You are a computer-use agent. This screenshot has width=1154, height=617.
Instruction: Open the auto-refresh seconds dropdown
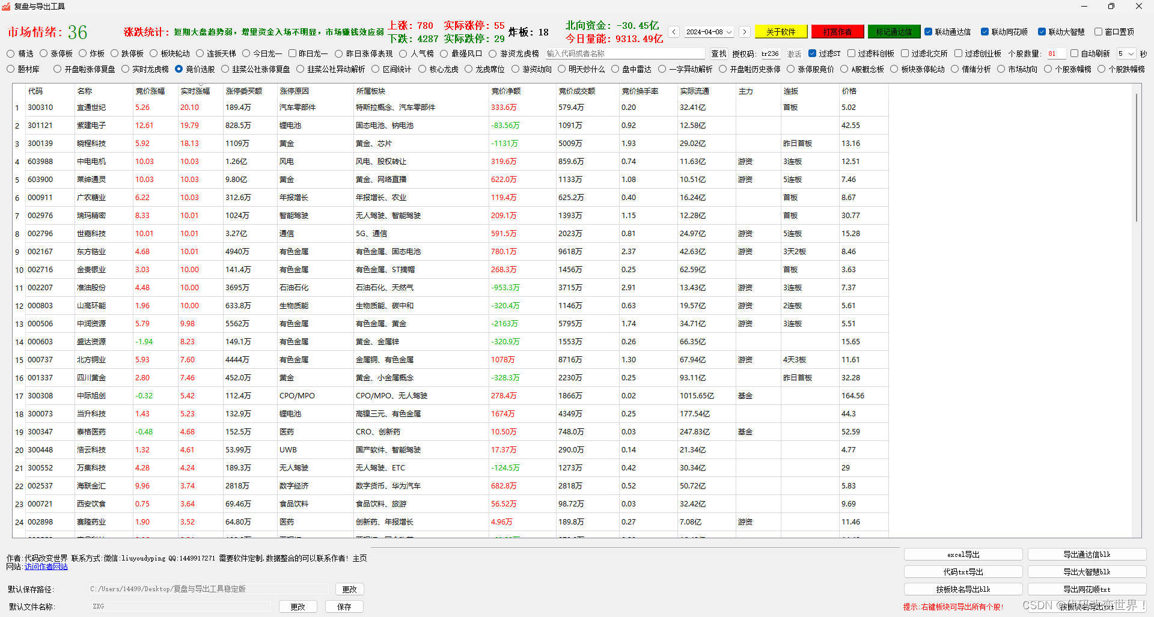tap(1126, 53)
